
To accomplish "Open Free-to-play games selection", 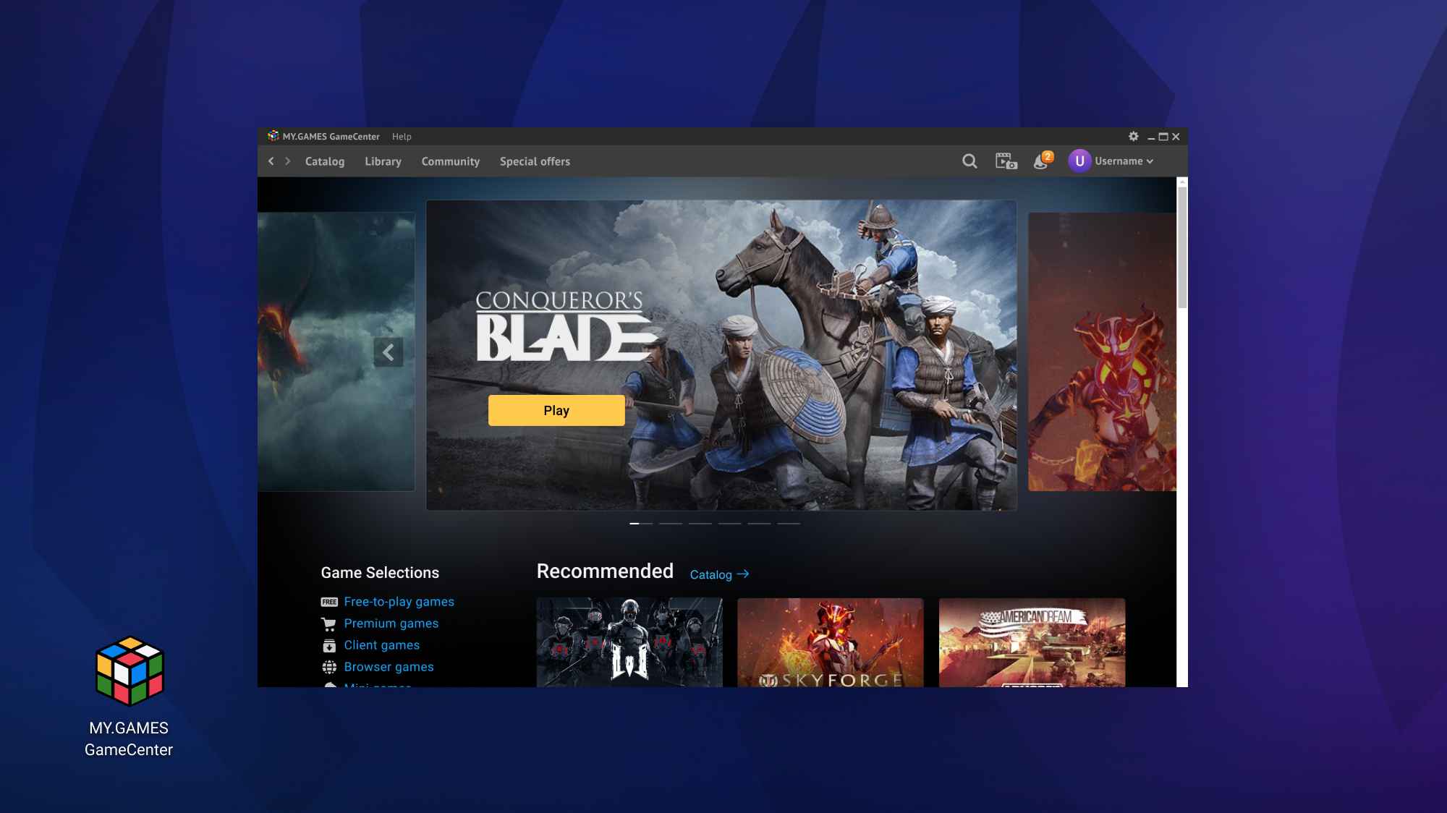I will click(399, 602).
